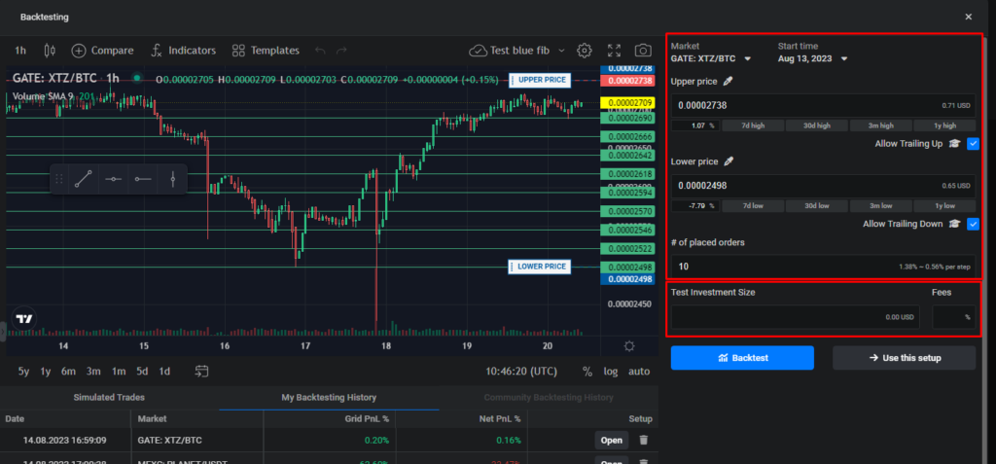Open the go-to-date calendar icon
The height and width of the screenshot is (464, 996).
tap(201, 371)
